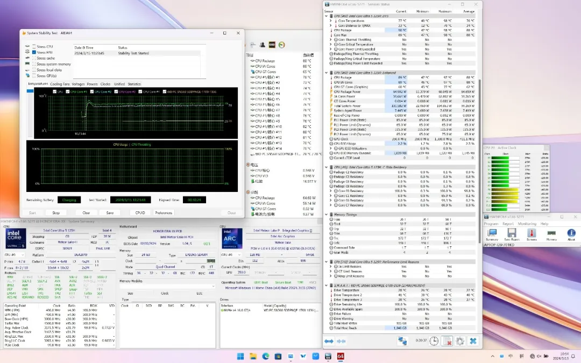The width and height of the screenshot is (581, 363).
Task: Switch to the Cooling Fans tab
Action: click(60, 84)
